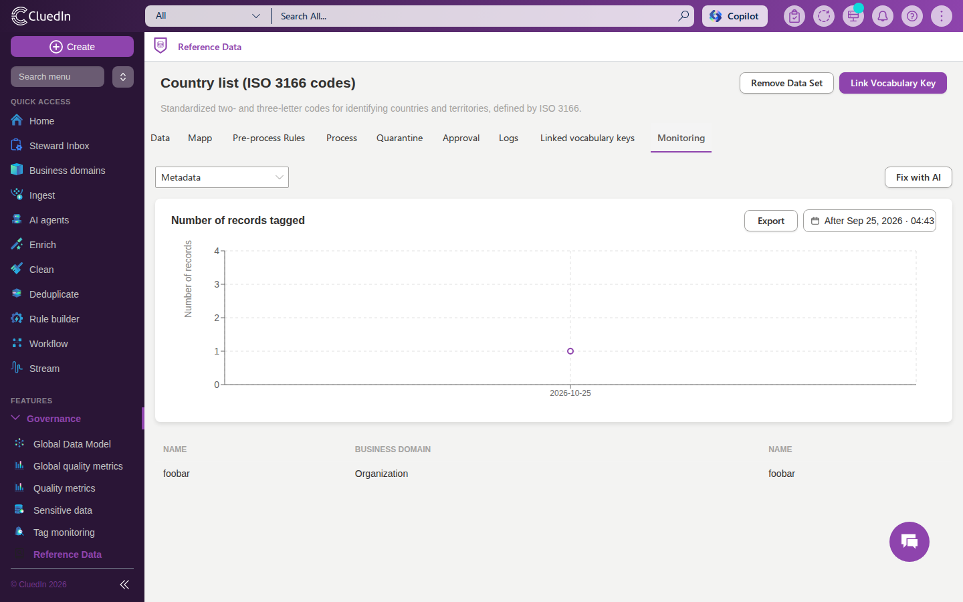Viewport: 963px width, 602px height.
Task: Click the CluedIn logo
Action: point(41,16)
